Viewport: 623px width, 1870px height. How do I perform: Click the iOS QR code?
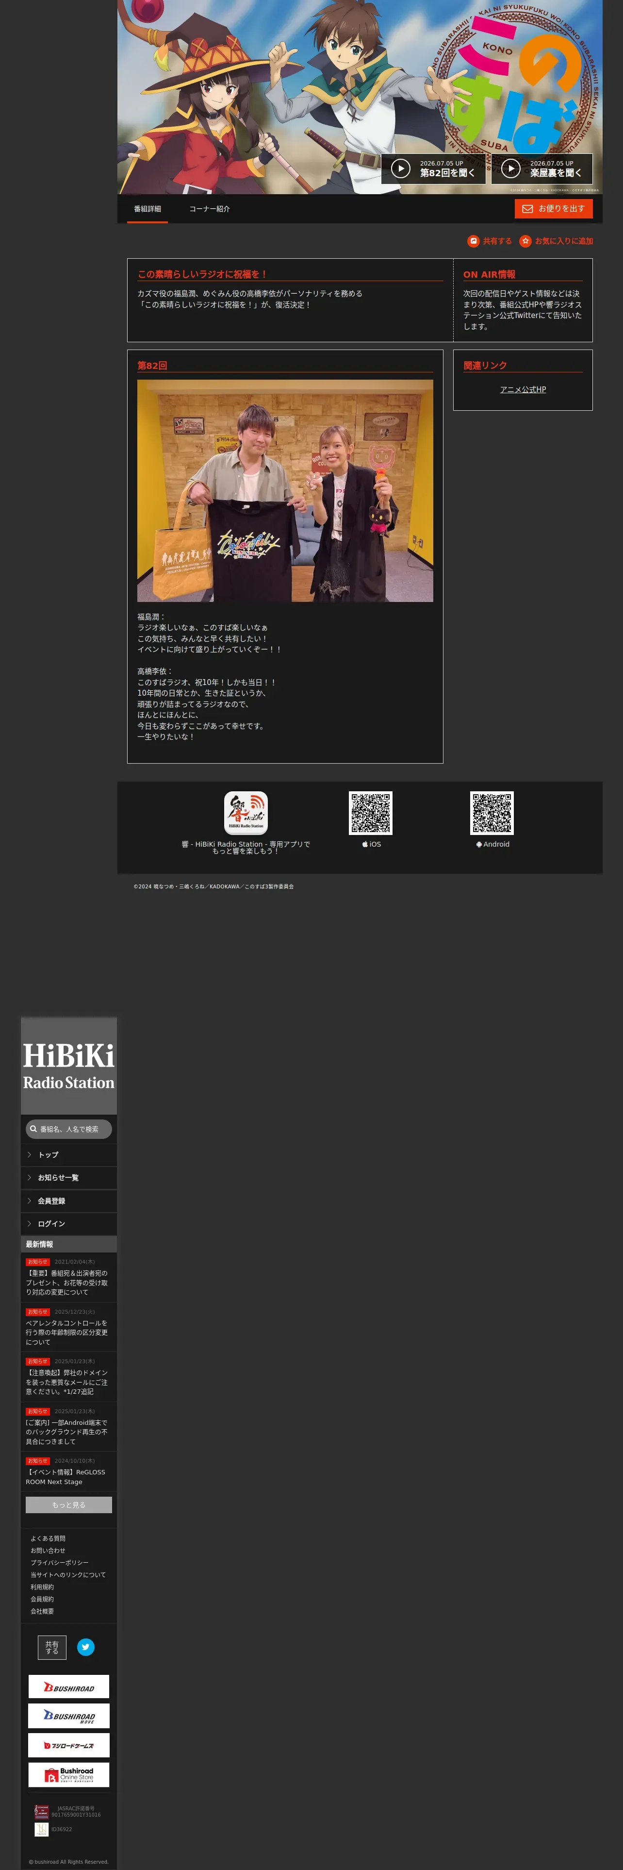click(x=371, y=813)
